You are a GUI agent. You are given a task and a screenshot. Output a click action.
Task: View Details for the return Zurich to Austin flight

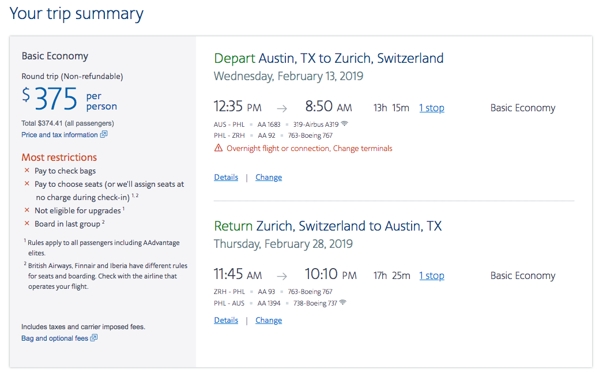click(226, 321)
